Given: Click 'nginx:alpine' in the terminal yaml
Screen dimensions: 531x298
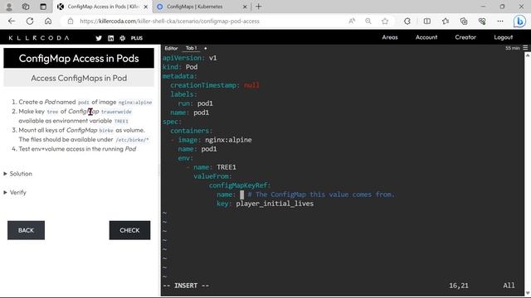Looking at the screenshot, I should tap(228, 140).
